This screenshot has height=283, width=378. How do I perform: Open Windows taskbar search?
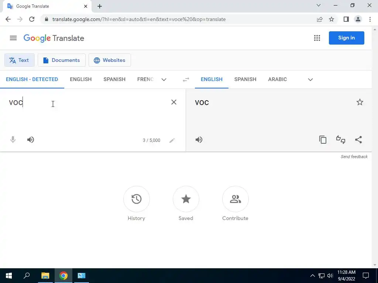click(x=27, y=276)
